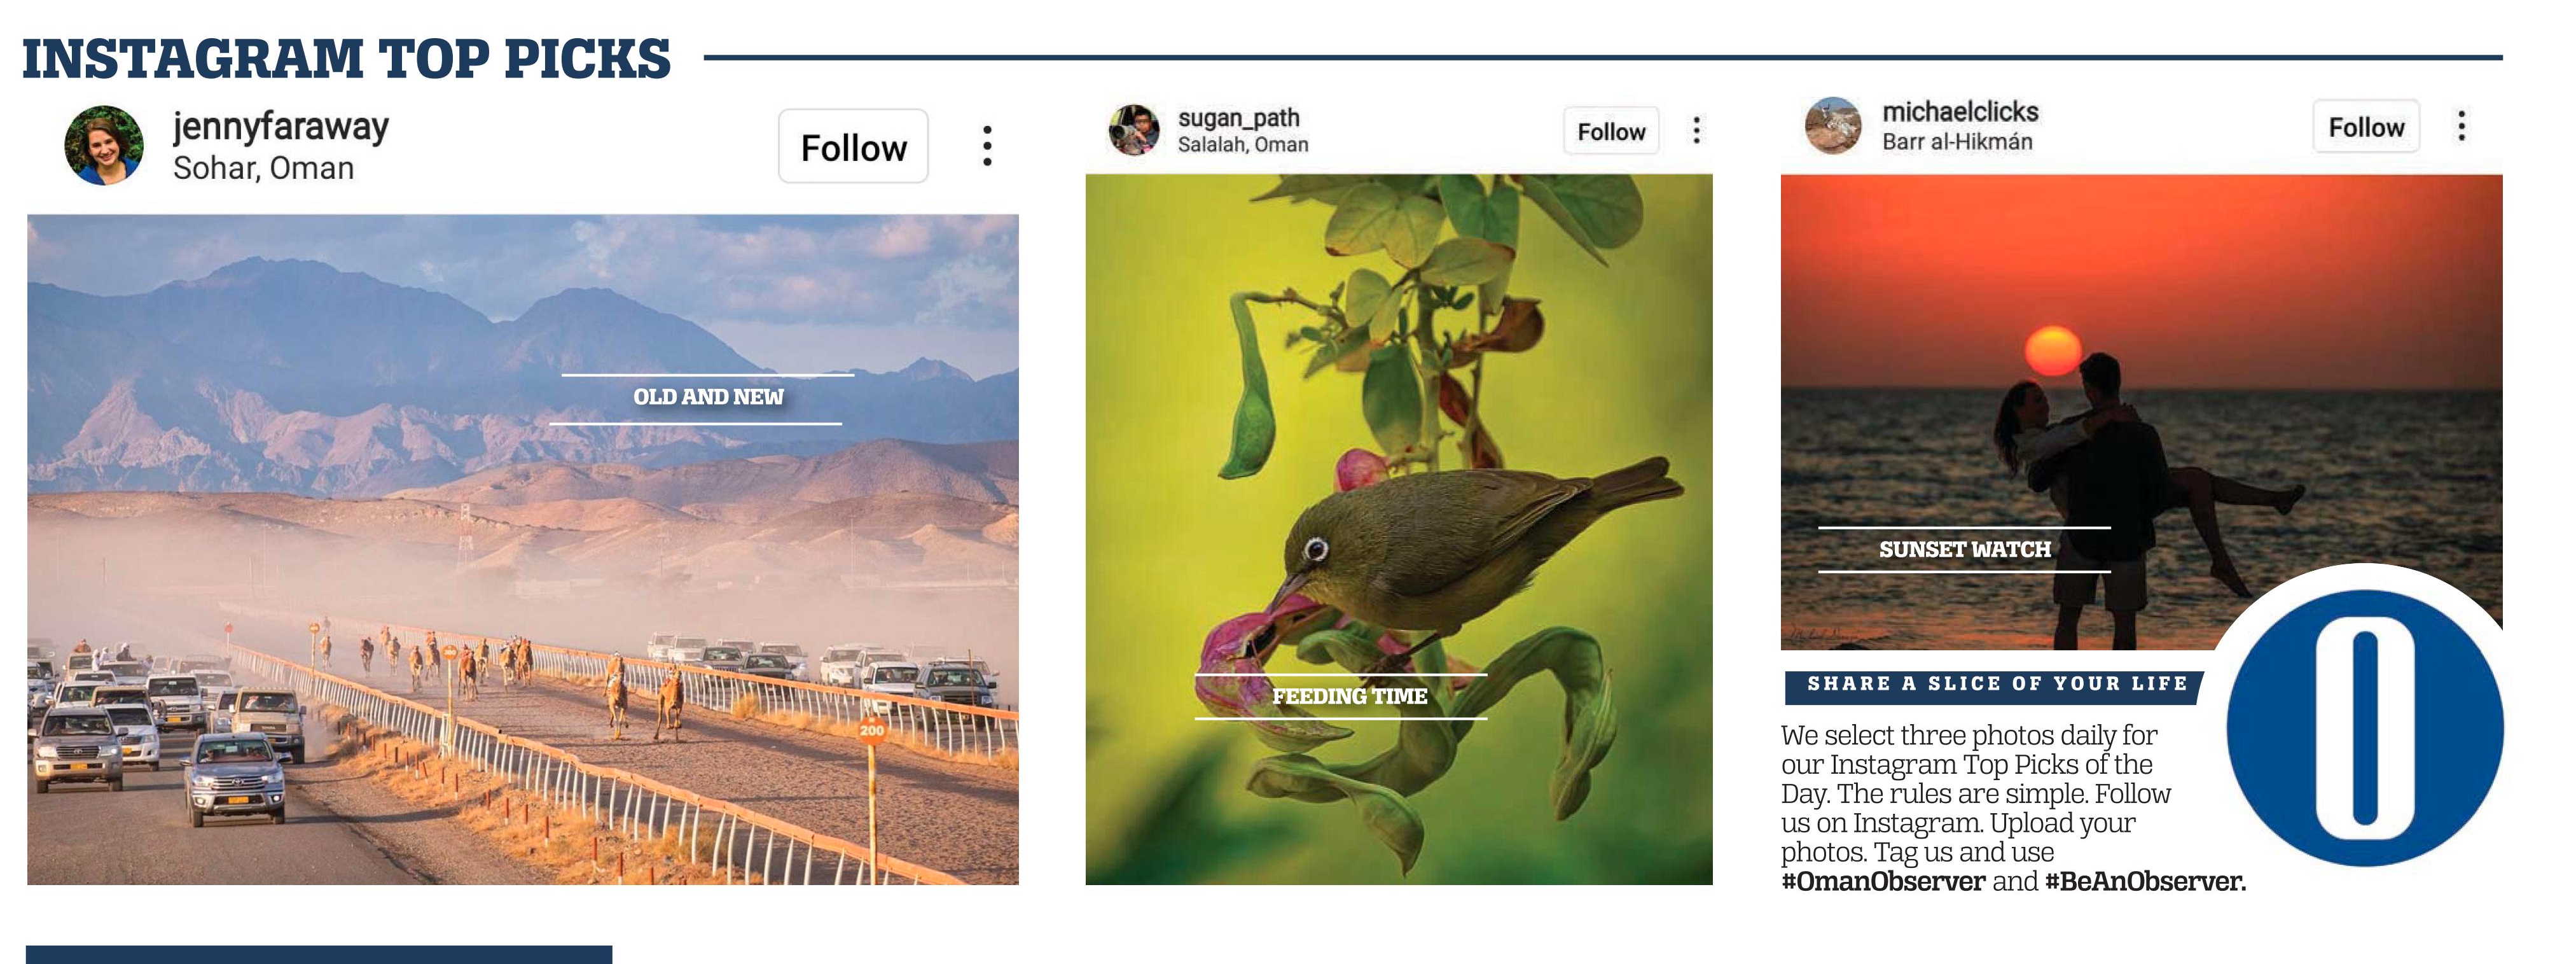Select the Sohar, Oman location tag
Image resolution: width=2576 pixels, height=964 pixels.
point(263,168)
